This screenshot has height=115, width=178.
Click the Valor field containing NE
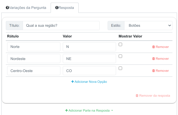(x=89, y=59)
